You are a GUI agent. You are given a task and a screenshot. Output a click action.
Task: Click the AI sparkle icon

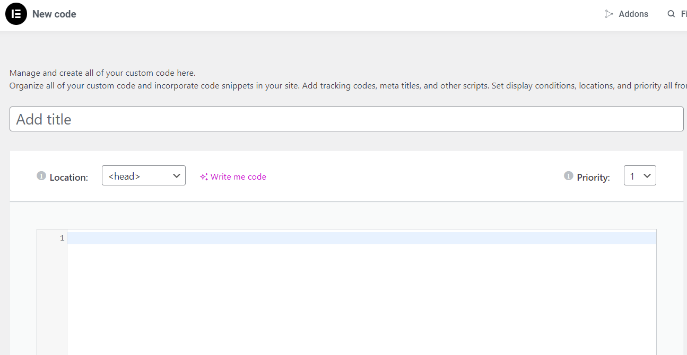(x=204, y=177)
